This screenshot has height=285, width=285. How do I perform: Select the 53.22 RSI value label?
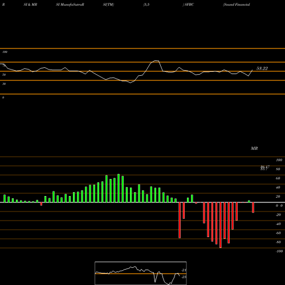[262, 68]
